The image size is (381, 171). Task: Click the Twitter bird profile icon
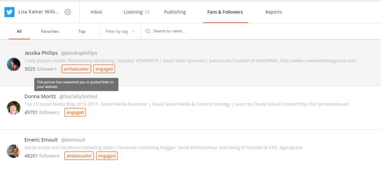(x=10, y=12)
